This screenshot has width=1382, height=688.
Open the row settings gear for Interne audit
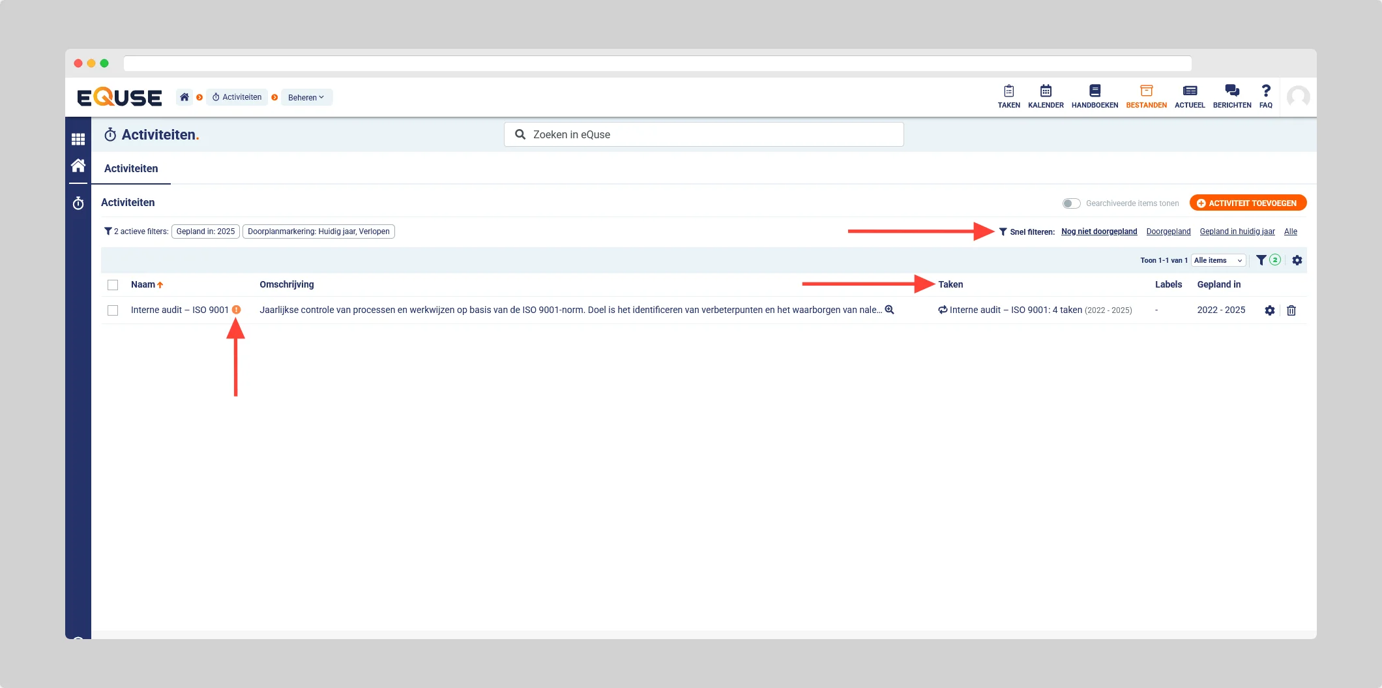(1269, 310)
